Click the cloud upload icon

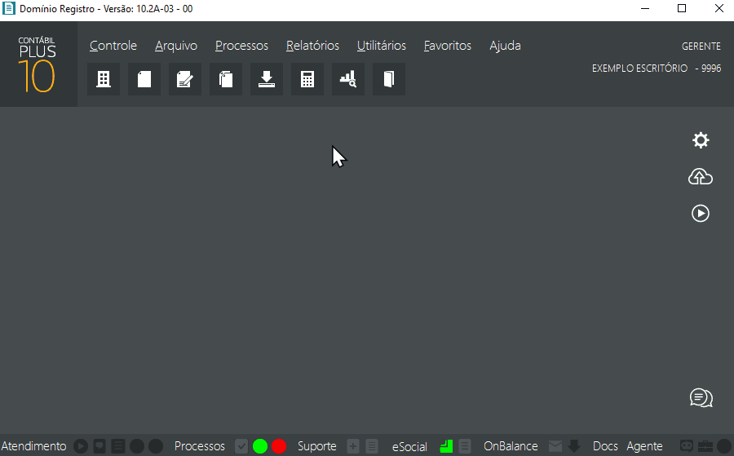pos(701,176)
